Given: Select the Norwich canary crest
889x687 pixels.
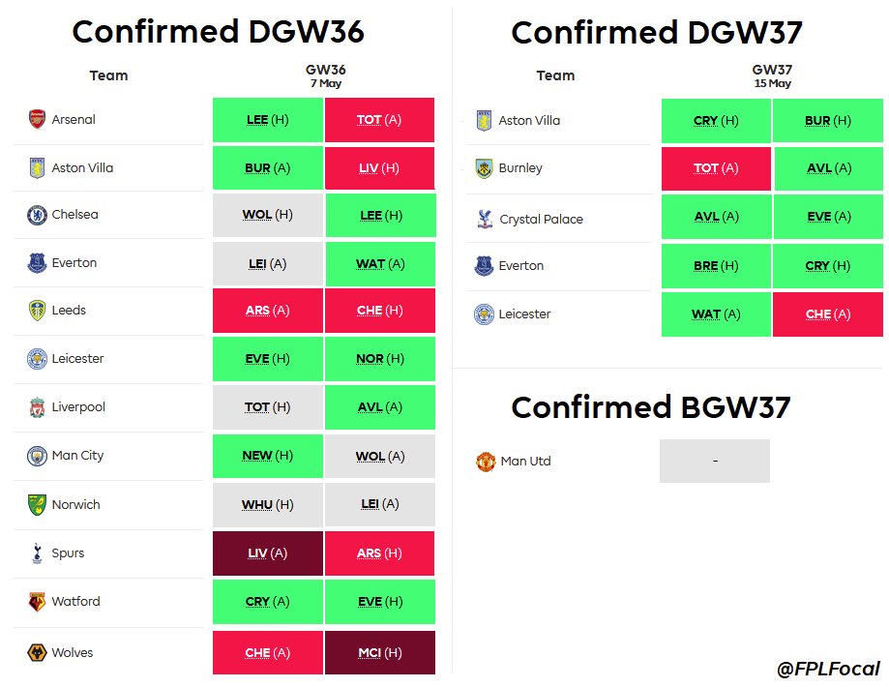Looking at the screenshot, I should [x=37, y=504].
